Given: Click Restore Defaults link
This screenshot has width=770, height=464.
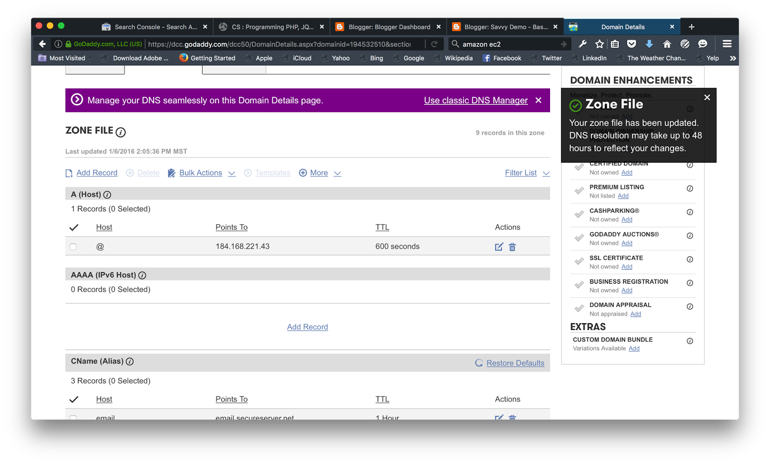Looking at the screenshot, I should coord(515,363).
